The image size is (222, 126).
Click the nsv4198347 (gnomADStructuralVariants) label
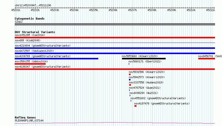point(43,67)
